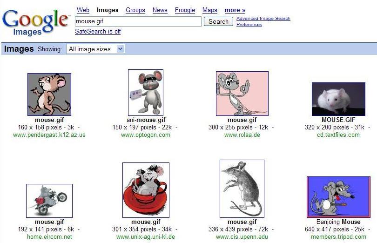The width and height of the screenshot is (377, 243).
Task: Open the black-and-white standing mouse sketch thumbnail
Action: pos(242,189)
